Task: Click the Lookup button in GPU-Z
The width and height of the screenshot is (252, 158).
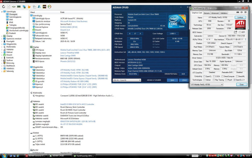Action: click(x=240, y=17)
